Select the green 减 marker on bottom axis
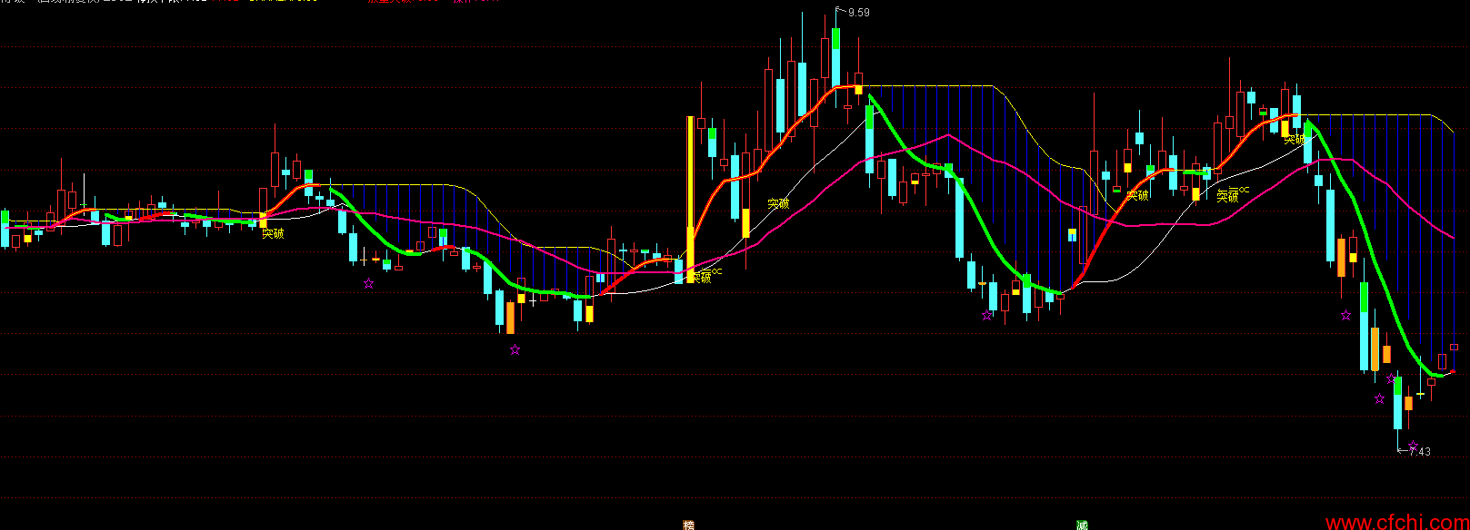Viewport: 1470px width, 530px height. pos(1082,525)
